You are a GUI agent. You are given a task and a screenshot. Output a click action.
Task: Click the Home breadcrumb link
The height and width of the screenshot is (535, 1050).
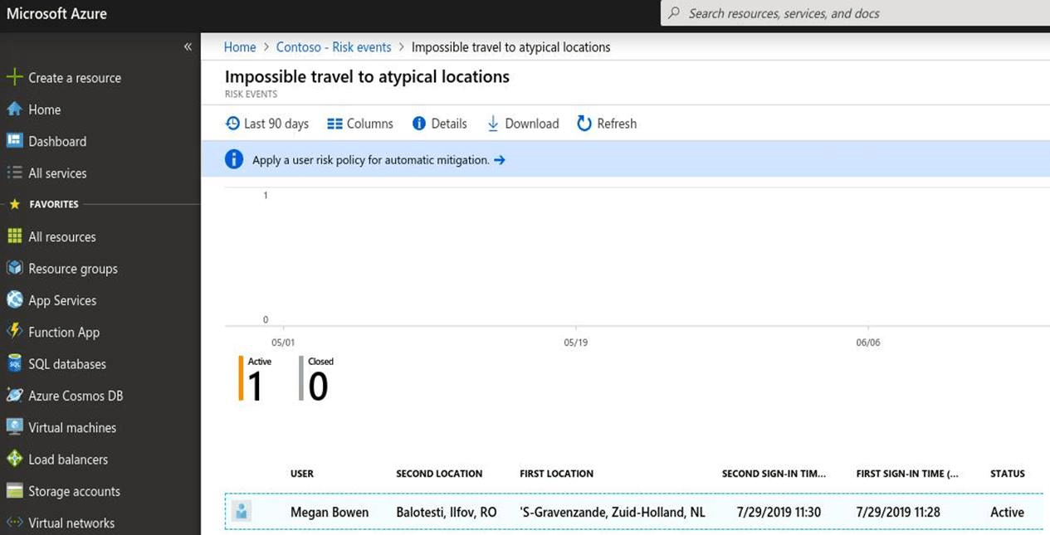coord(240,47)
